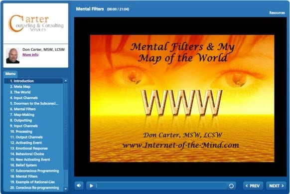290x194 pixels.
Task: Select menu item 1. Introduction
Action: 33,81
